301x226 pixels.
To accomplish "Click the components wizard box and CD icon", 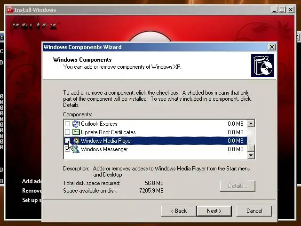I will point(262,66).
